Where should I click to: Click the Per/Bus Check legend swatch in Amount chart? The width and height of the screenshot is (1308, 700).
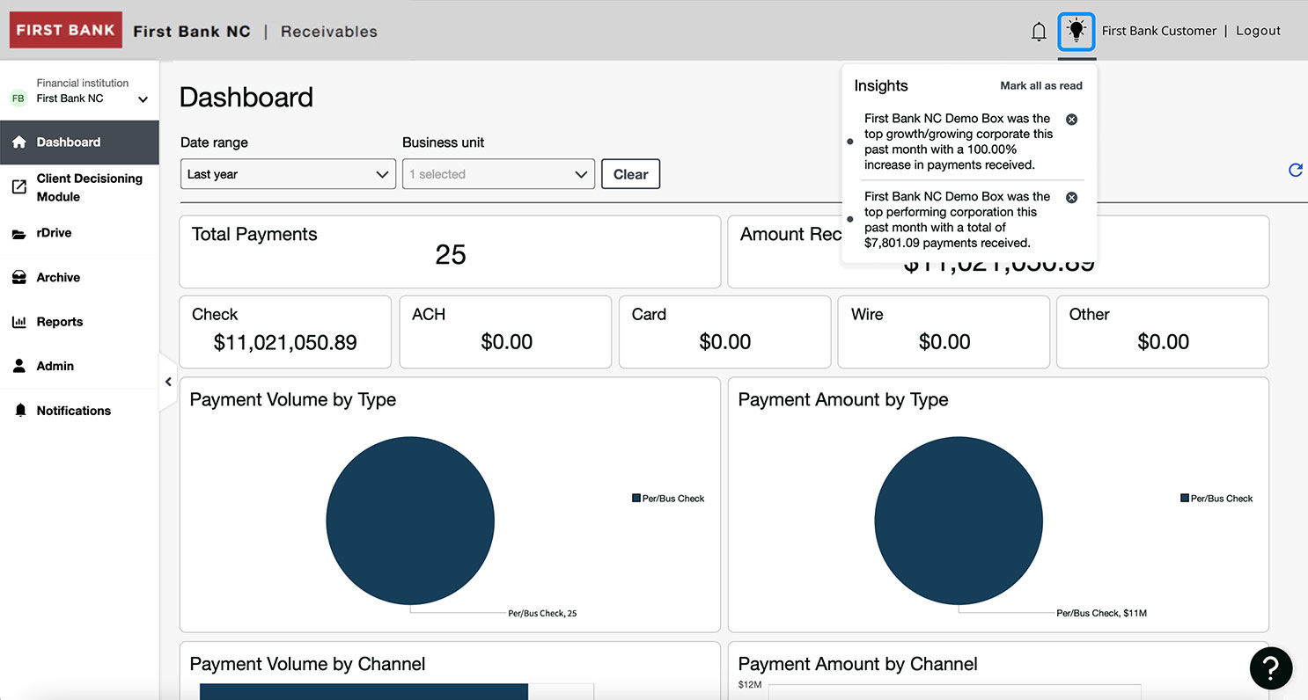point(1185,499)
